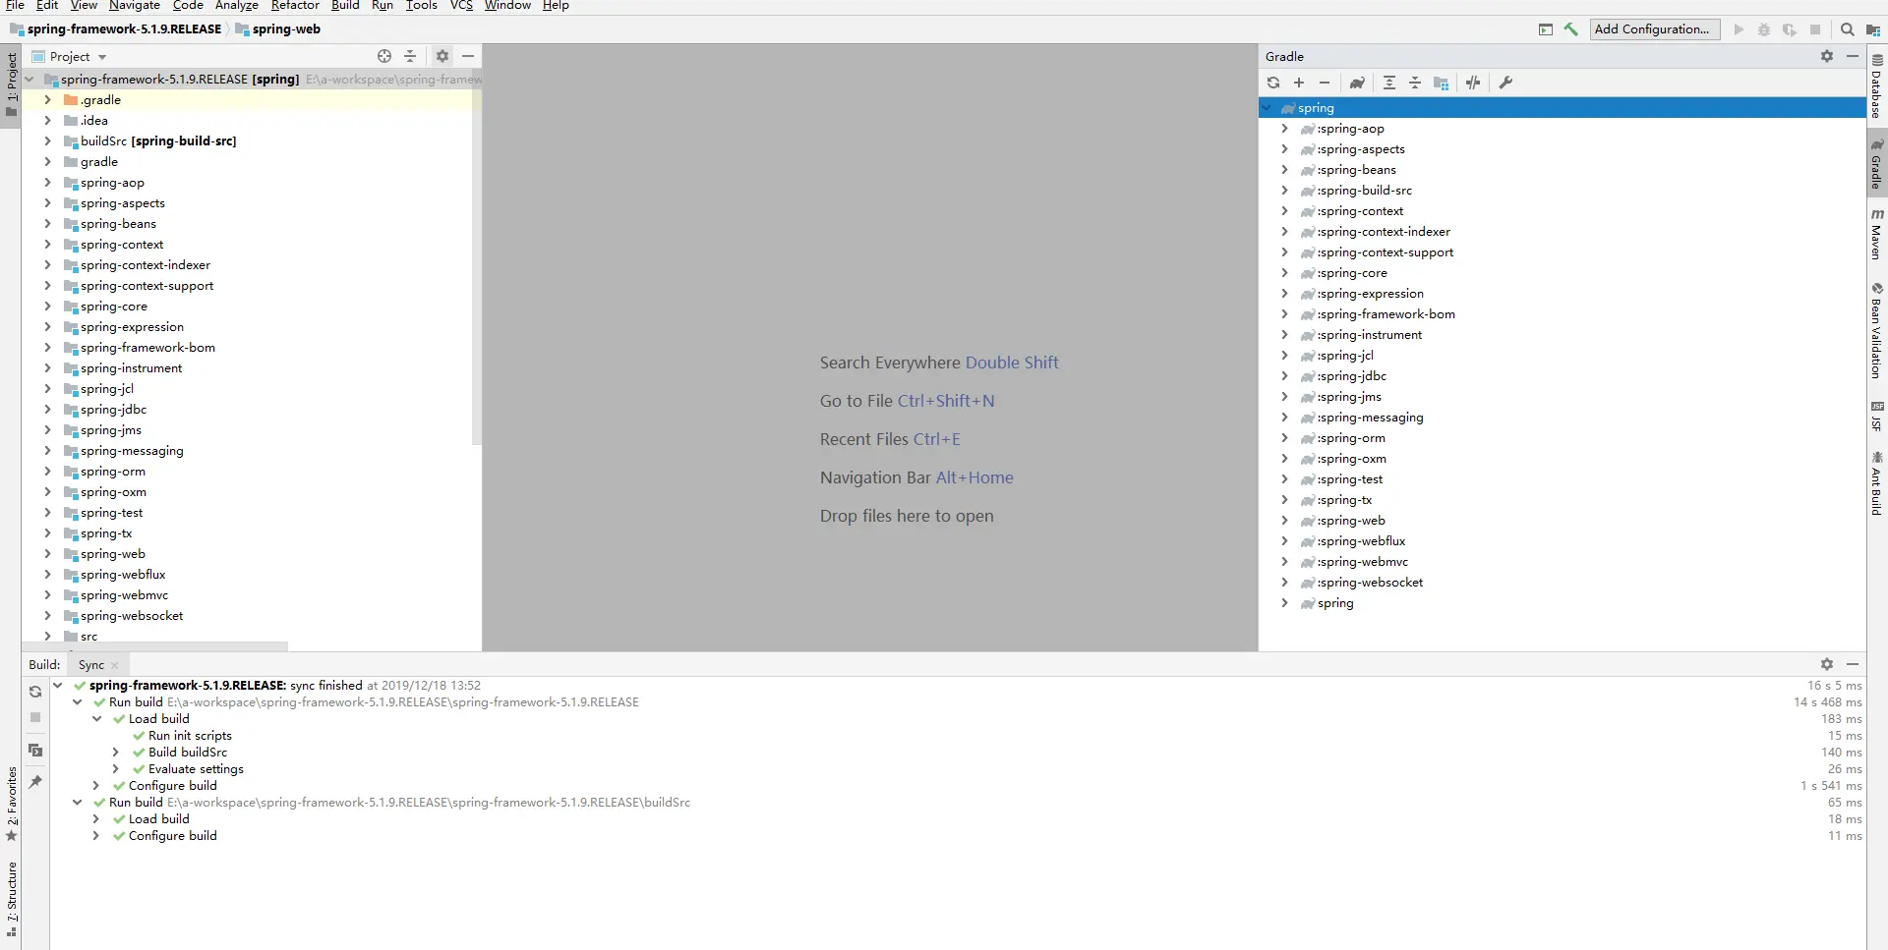Click the elephant icon to execute Gradle task

pyautogui.click(x=1357, y=83)
